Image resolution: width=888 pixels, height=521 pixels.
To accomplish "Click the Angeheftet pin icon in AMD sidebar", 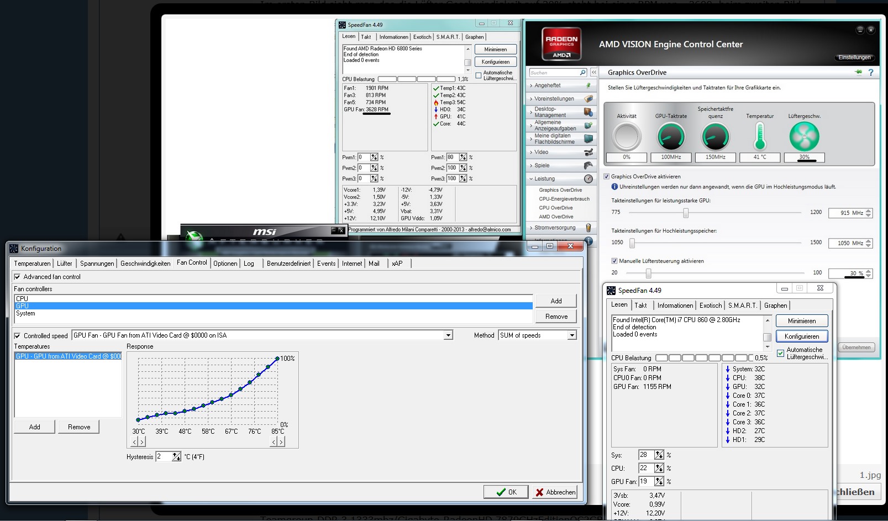I will click(x=589, y=86).
